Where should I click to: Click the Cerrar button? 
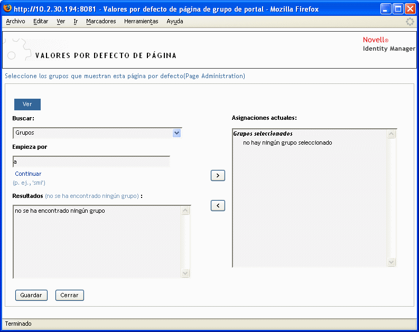[x=69, y=295]
